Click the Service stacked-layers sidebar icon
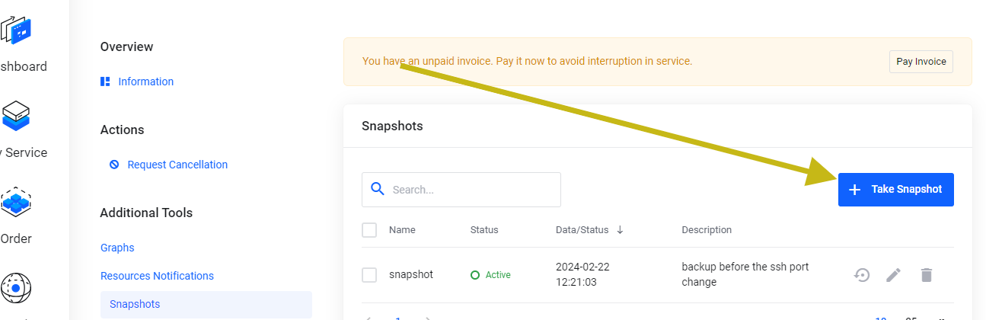This screenshot has height=320, width=986. pos(15,116)
